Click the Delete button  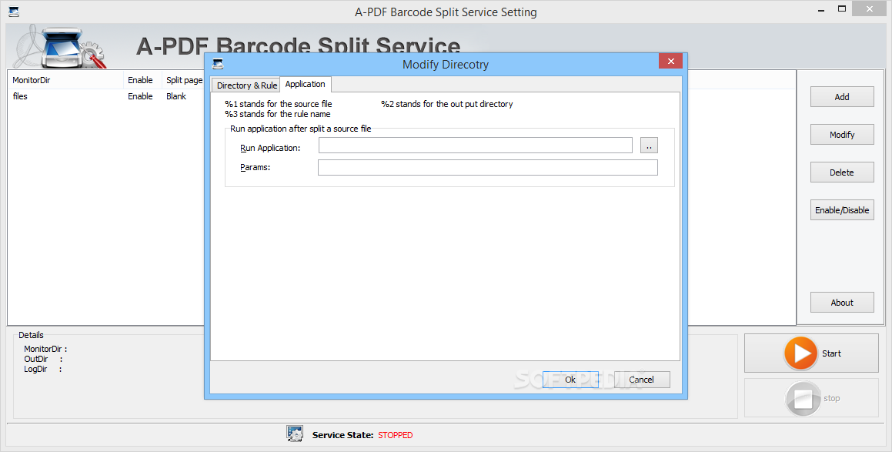pos(842,172)
